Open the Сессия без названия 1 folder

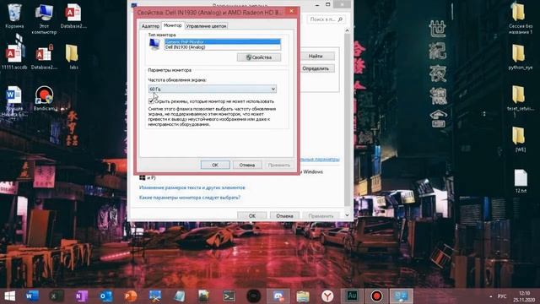(x=520, y=18)
